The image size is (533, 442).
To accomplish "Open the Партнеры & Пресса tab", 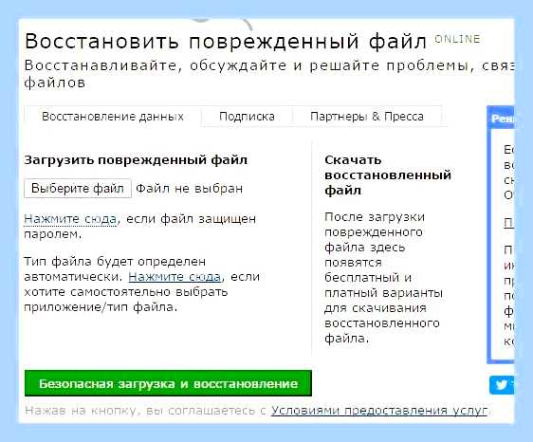I will coord(367,117).
